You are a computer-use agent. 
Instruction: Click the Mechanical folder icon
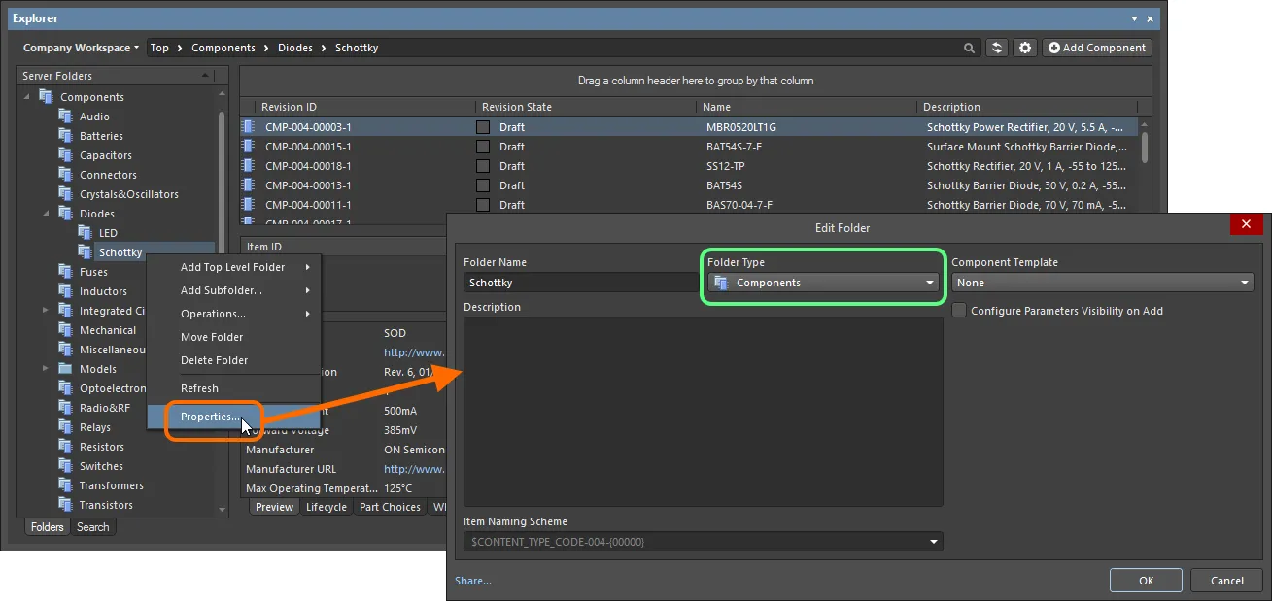pos(65,329)
